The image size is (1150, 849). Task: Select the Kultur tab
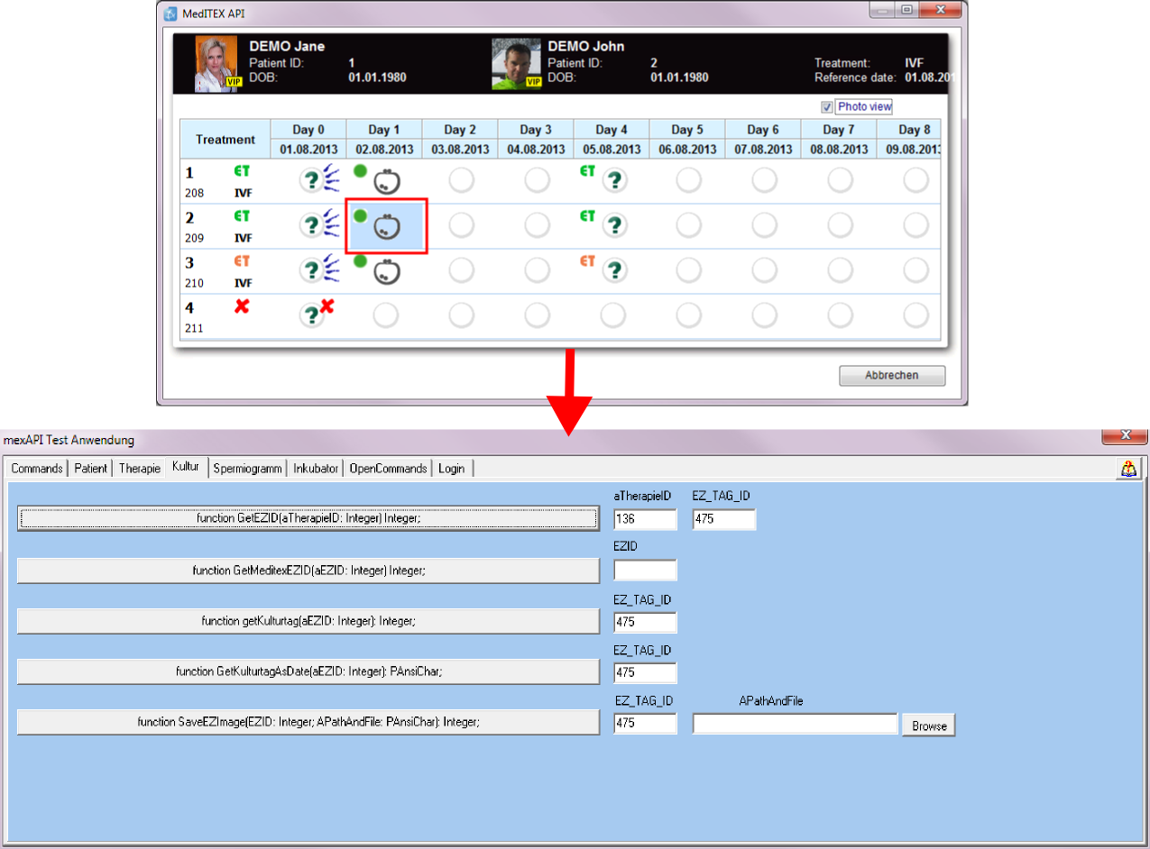186,468
